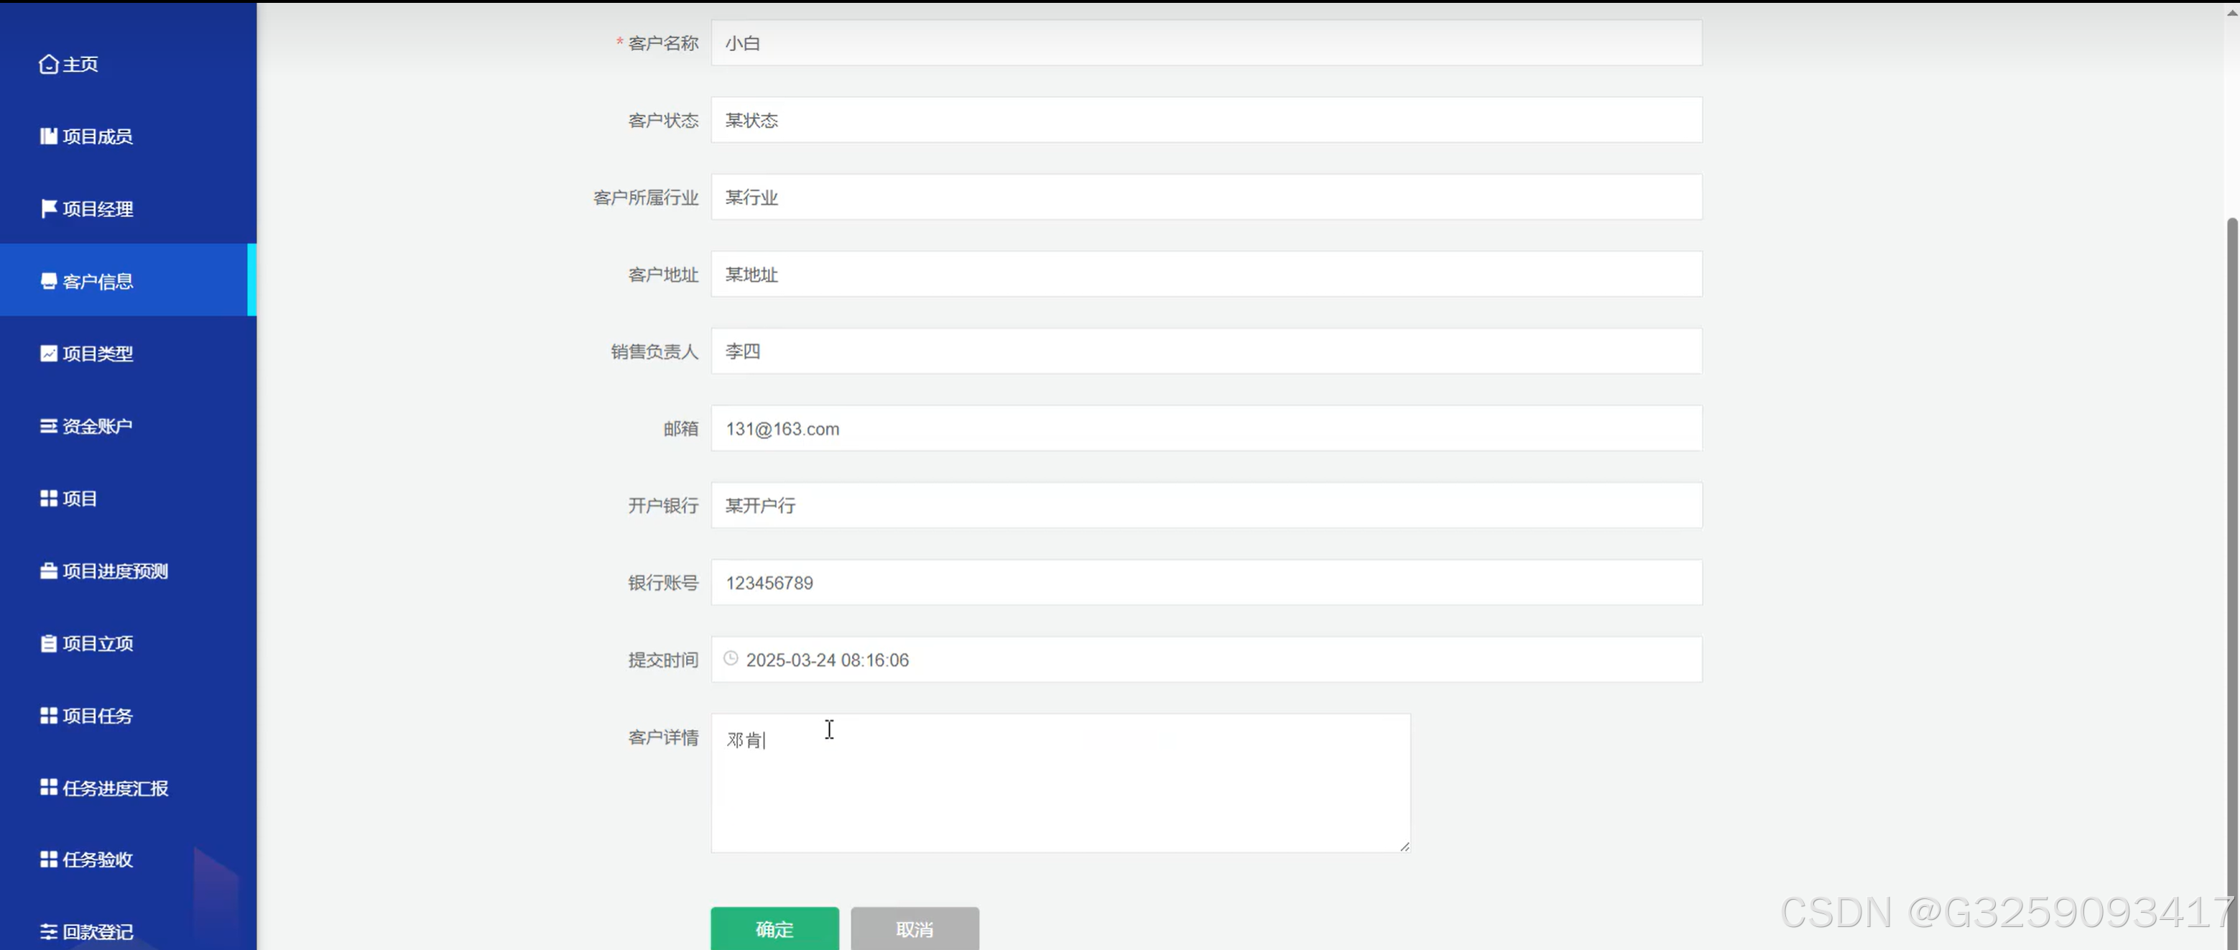This screenshot has width=2240, height=950.
Task: Click the 银行账号 field showing 123456789
Action: point(1206,582)
